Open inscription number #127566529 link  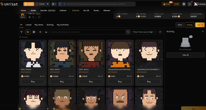(x=26, y=72)
